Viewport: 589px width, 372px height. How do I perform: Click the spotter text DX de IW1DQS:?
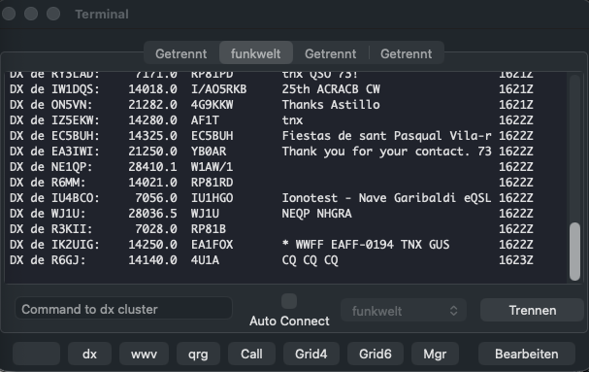[55, 89]
